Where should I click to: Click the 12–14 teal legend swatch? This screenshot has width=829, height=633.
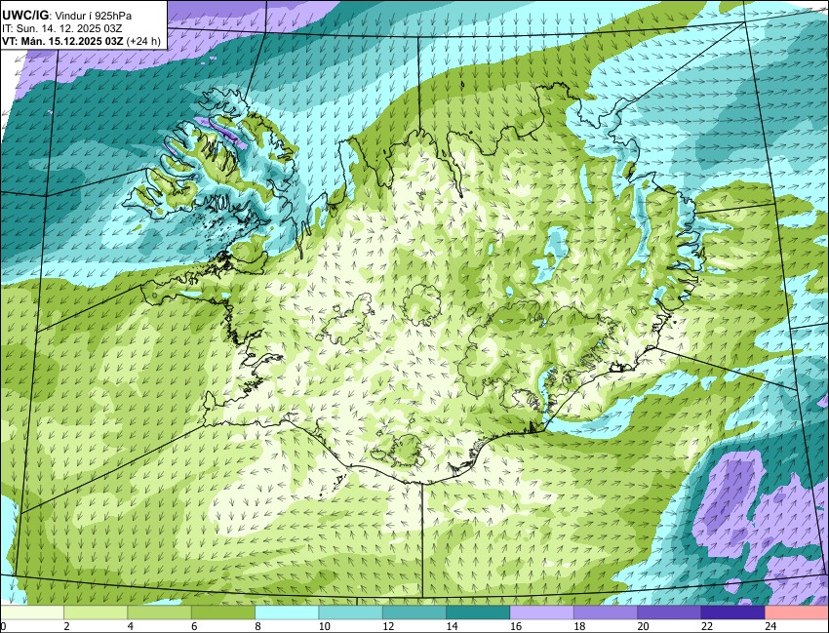414,613
